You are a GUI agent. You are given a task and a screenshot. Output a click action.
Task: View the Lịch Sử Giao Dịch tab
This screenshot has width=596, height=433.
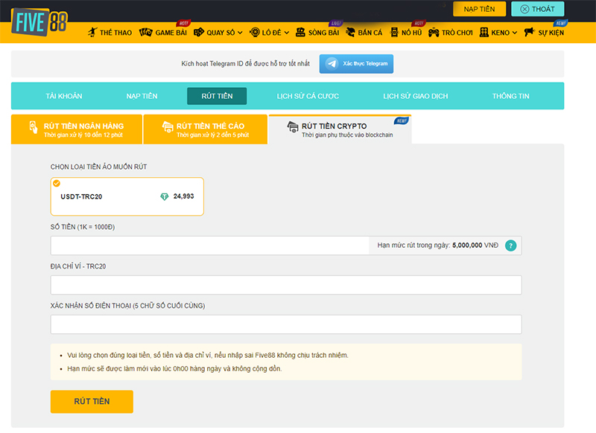point(416,96)
